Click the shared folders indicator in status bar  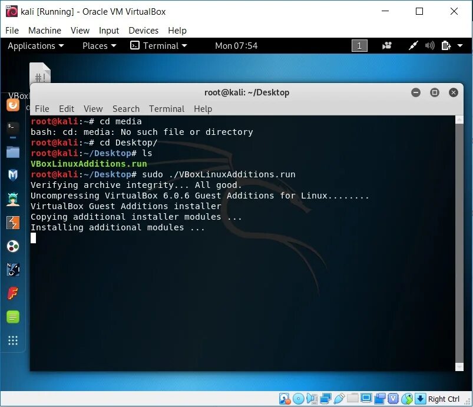coord(353,398)
